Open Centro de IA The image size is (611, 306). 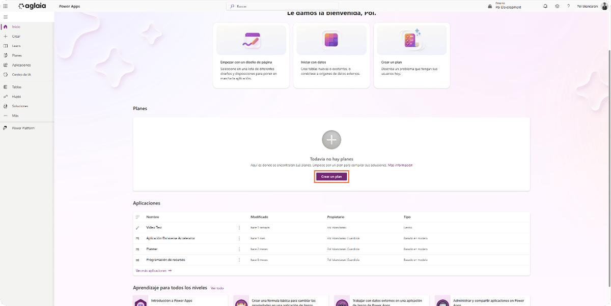pyautogui.click(x=21, y=74)
